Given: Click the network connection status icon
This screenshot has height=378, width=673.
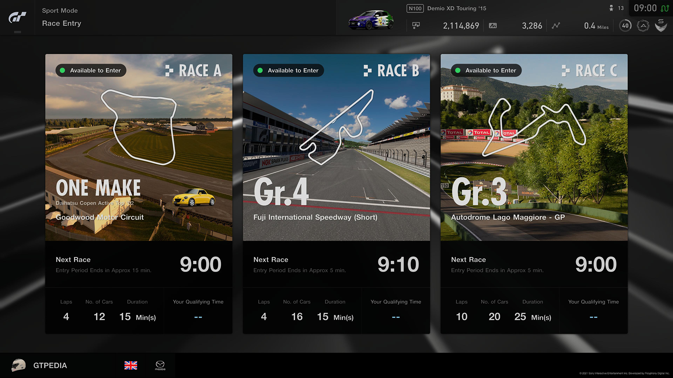Looking at the screenshot, I should pos(665,8).
